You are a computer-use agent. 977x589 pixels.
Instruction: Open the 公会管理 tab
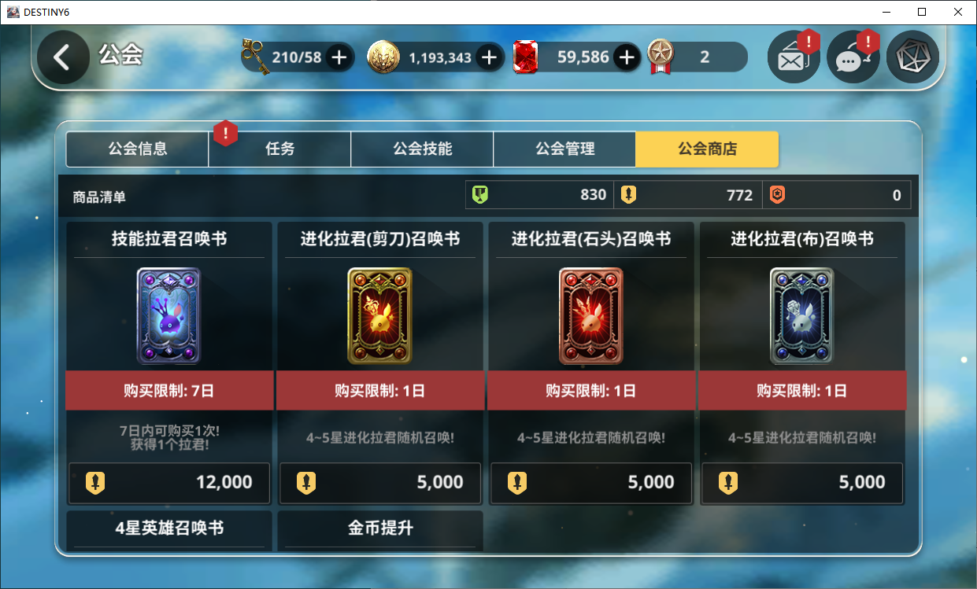tap(564, 149)
